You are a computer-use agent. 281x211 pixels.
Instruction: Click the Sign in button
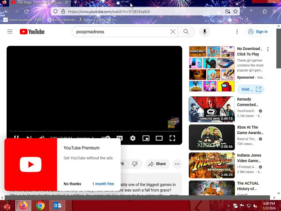coord(258,32)
